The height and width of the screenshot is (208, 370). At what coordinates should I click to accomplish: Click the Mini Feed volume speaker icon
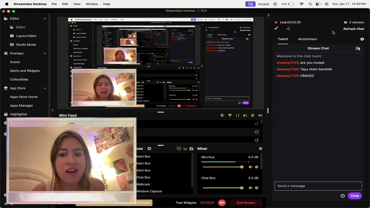[260, 115]
